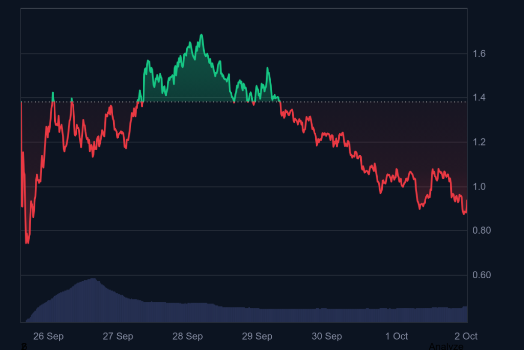Click the lowest red dip near chart start
524x350 pixels.
click(x=27, y=242)
